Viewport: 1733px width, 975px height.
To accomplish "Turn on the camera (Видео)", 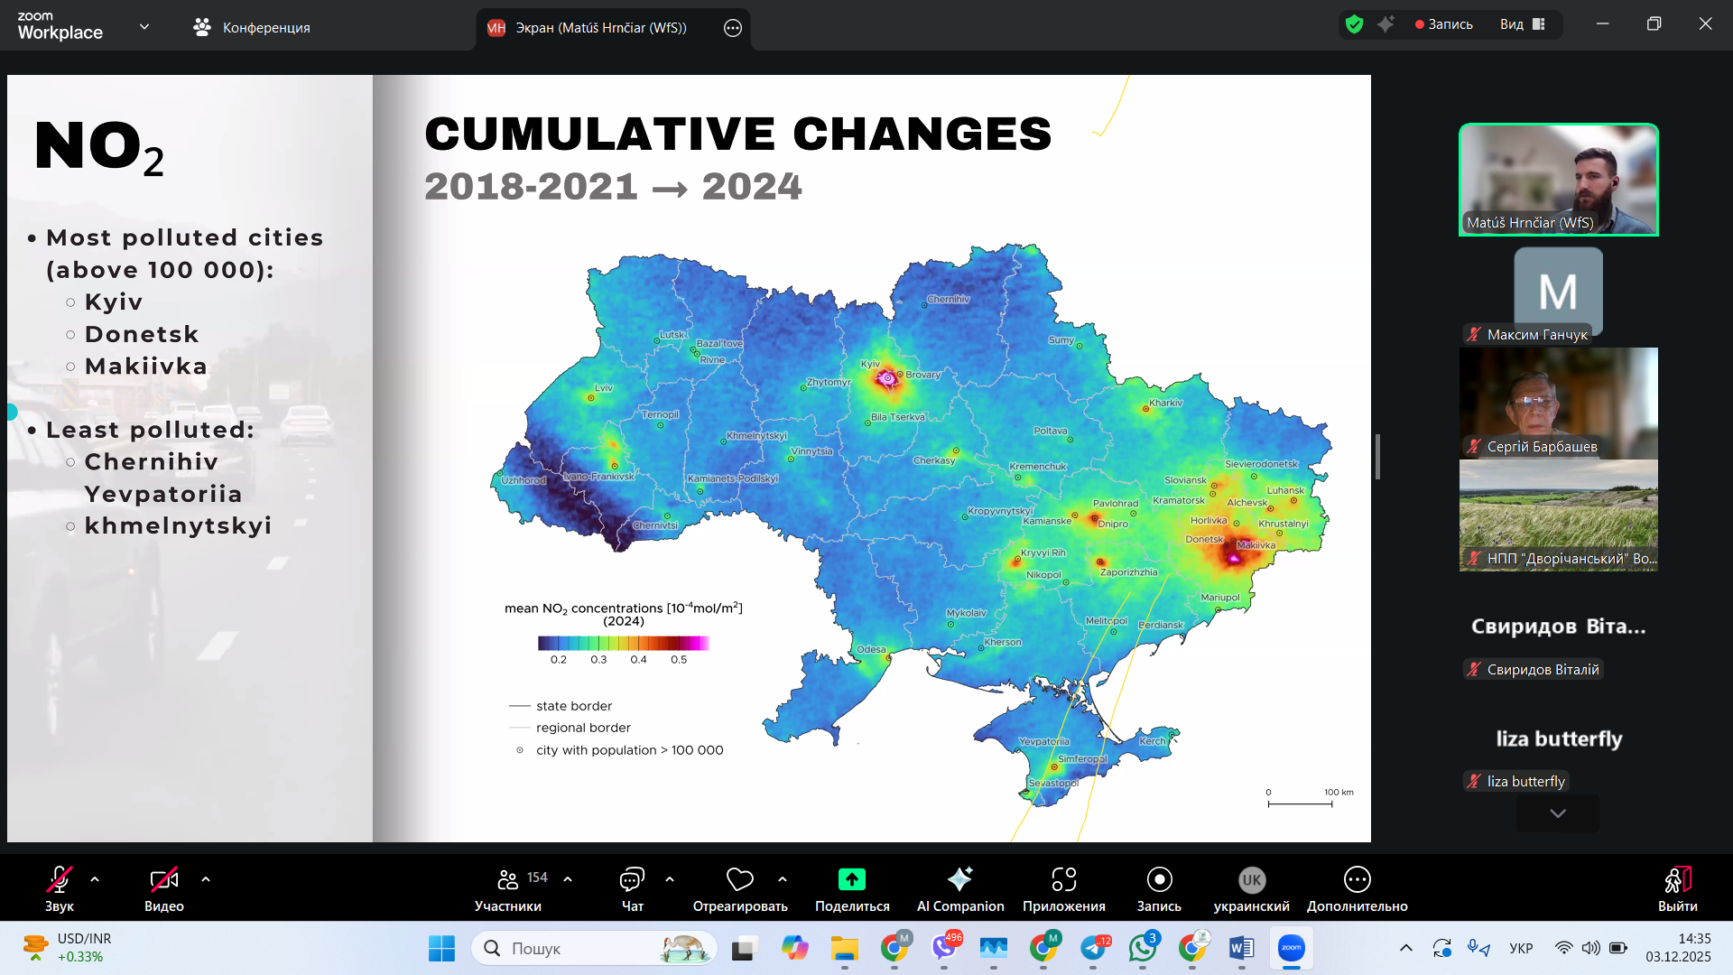I will pyautogui.click(x=163, y=879).
